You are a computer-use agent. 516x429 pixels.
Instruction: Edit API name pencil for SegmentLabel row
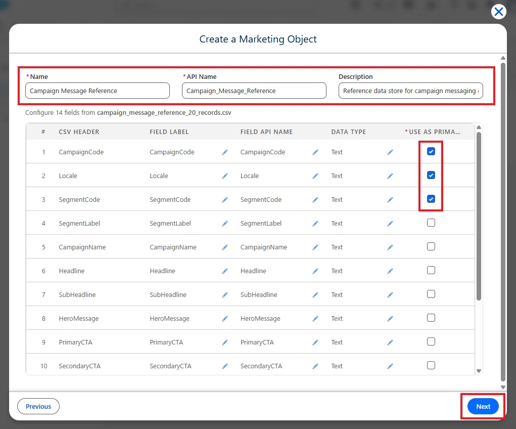(315, 224)
